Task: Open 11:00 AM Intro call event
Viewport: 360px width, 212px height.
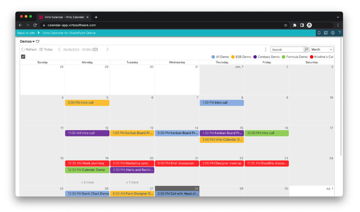Action: [x=87, y=133]
